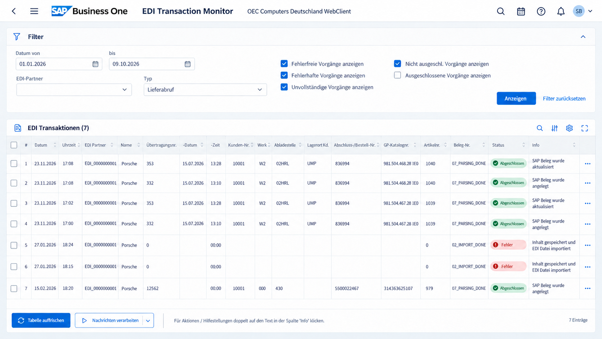
Task: Click Abgeschlossen status badge in row 7
Action: tap(508, 288)
